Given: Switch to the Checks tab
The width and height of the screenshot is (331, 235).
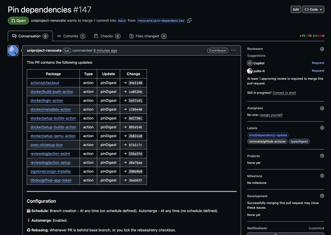Looking at the screenshot, I should pos(107,36).
